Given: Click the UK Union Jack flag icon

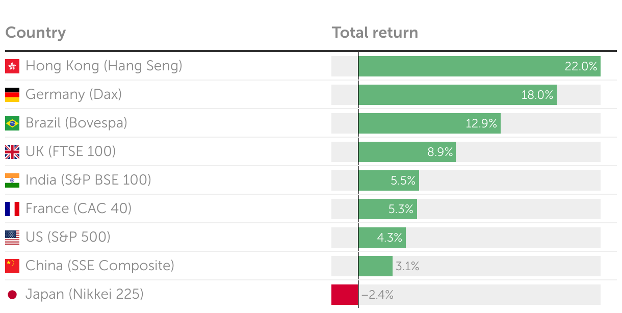Looking at the screenshot, I should pos(12,152).
